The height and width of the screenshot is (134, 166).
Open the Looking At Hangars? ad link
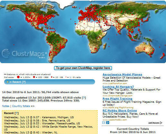[118, 87]
